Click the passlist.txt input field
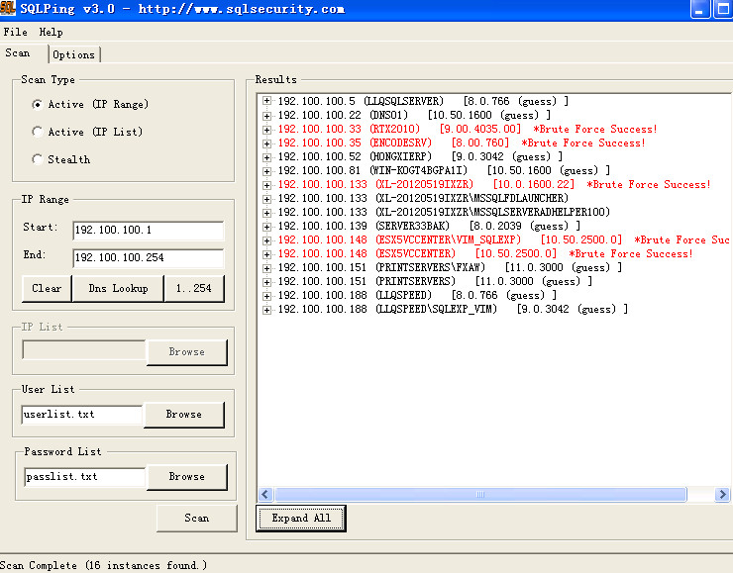The height and width of the screenshot is (573, 733). [84, 477]
